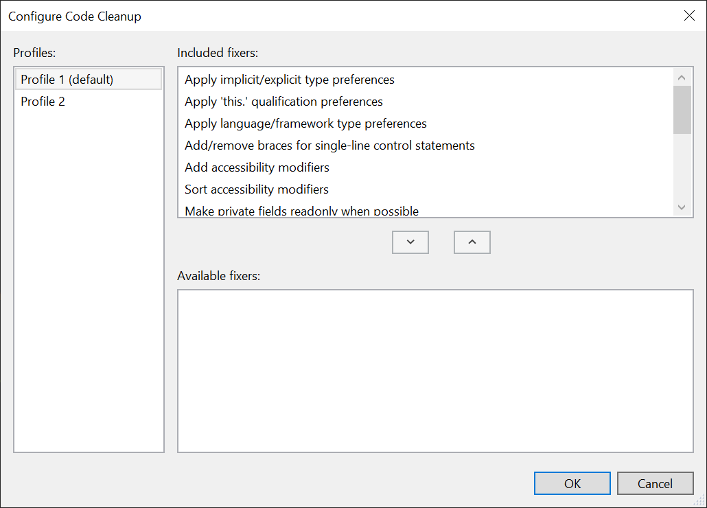Select 'Apply language/framework type preferences' fixer
The width and height of the screenshot is (707, 508).
point(305,124)
